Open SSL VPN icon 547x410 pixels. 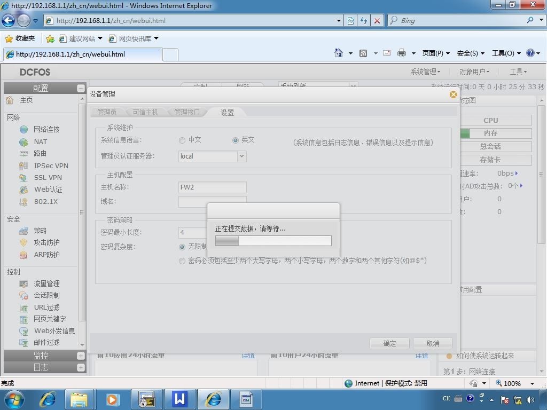[24, 177]
